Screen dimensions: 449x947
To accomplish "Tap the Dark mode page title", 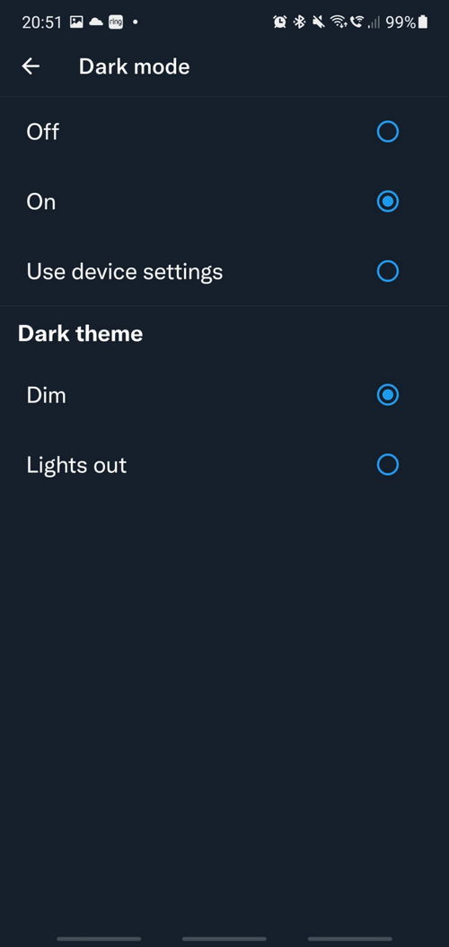I will point(134,66).
